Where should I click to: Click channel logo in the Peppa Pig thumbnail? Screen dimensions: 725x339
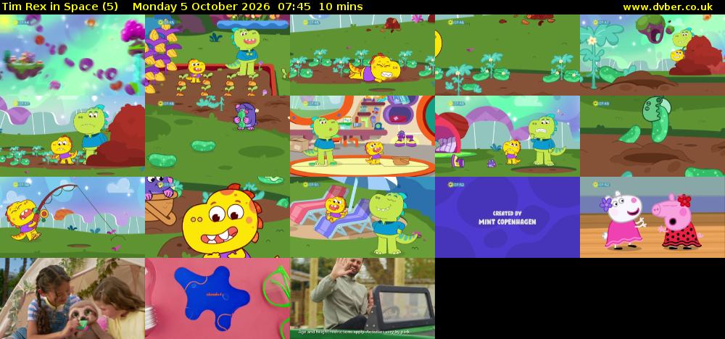[600, 185]
